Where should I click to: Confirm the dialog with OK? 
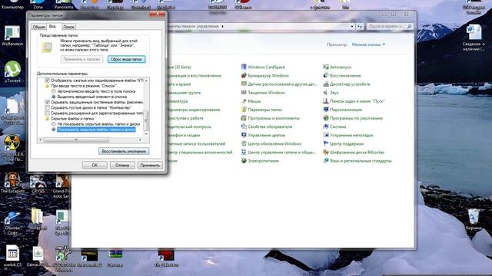(95, 165)
